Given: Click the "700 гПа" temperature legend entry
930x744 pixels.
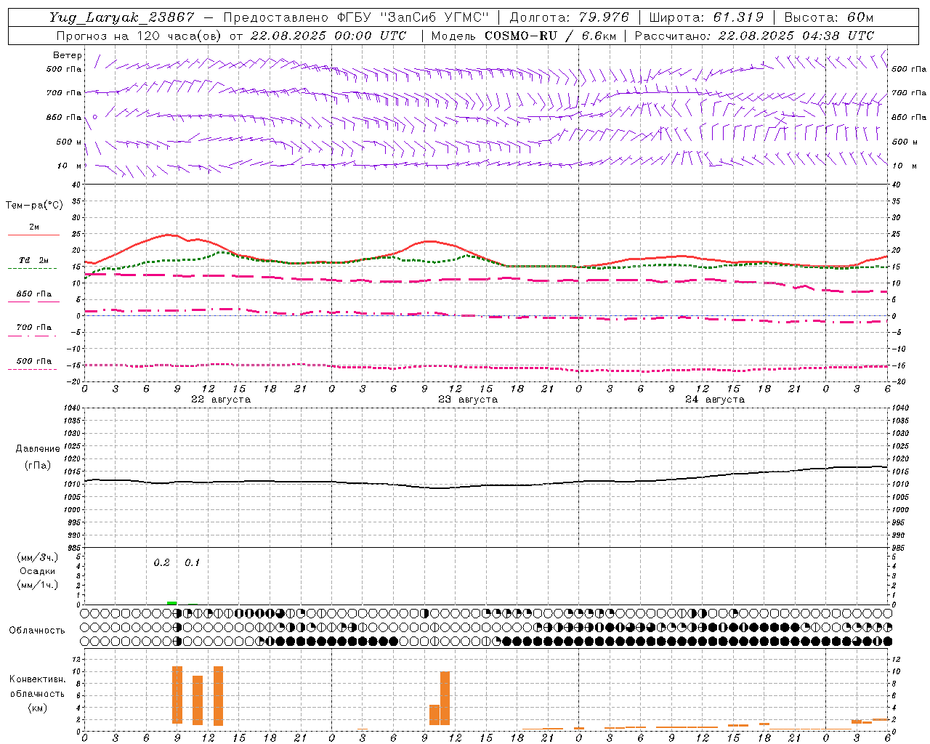Looking at the screenshot, I should point(33,328).
